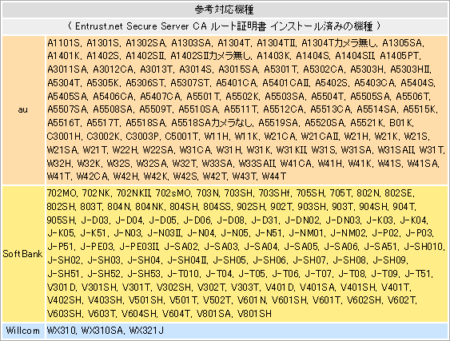Click model V402SH
450x341 pixels.
64,300
